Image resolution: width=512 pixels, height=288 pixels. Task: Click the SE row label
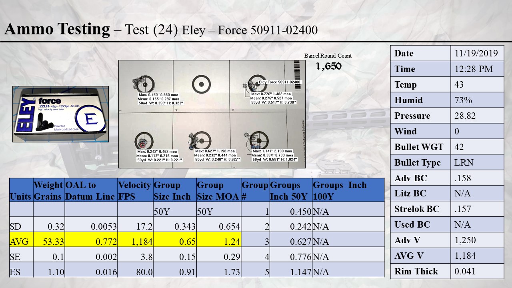click(15, 257)
